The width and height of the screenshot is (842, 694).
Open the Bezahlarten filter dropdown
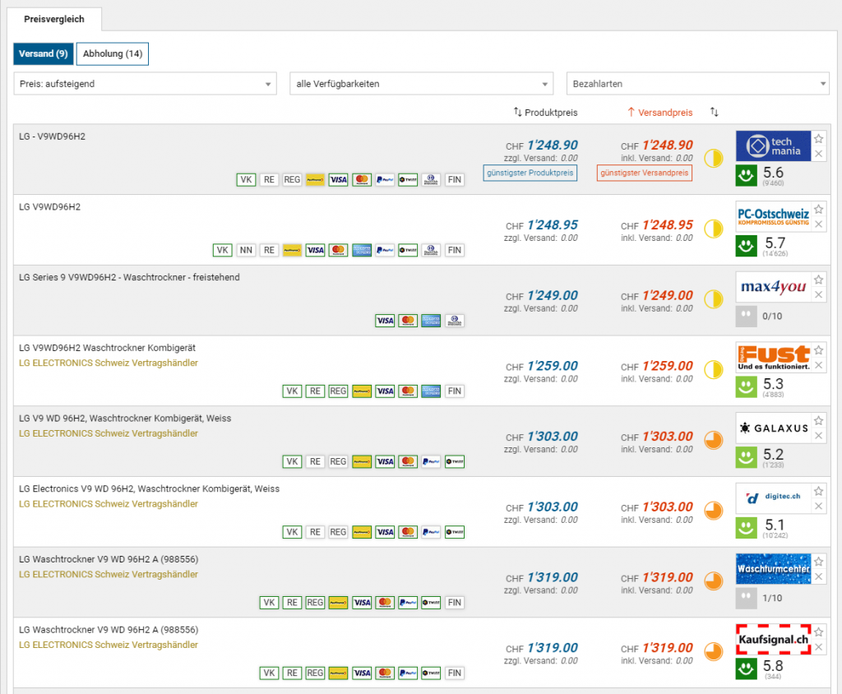697,84
